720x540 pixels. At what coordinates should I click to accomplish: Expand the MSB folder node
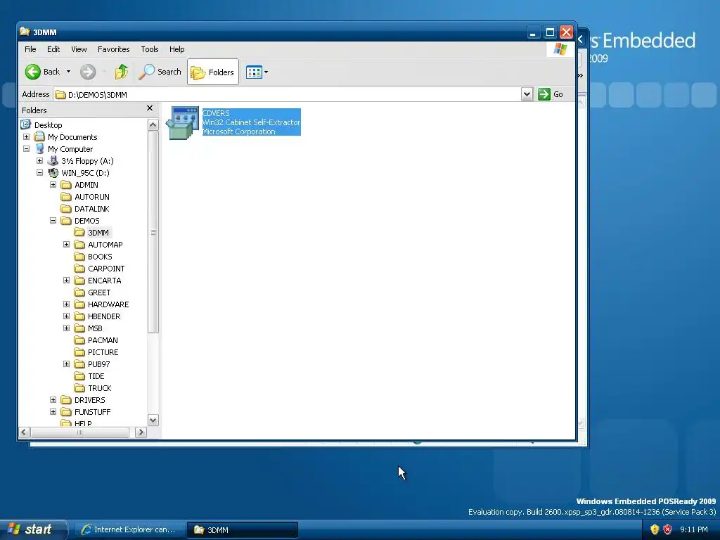[x=66, y=328]
